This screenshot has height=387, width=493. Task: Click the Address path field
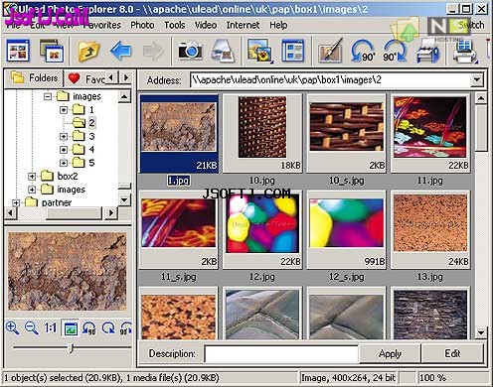tap(331, 79)
